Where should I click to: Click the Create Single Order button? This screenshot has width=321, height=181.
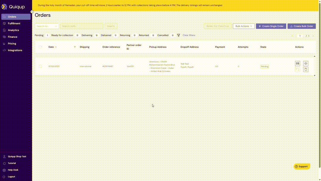click(271, 26)
